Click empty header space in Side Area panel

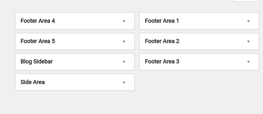(84, 82)
